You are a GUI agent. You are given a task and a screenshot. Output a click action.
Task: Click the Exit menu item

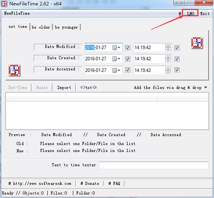click(x=205, y=14)
